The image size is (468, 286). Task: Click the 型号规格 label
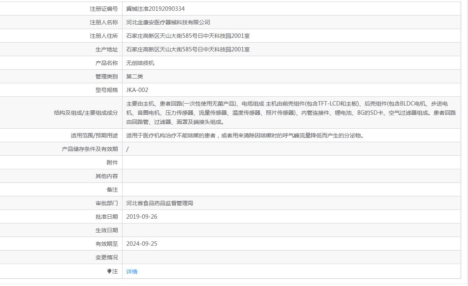(107, 90)
